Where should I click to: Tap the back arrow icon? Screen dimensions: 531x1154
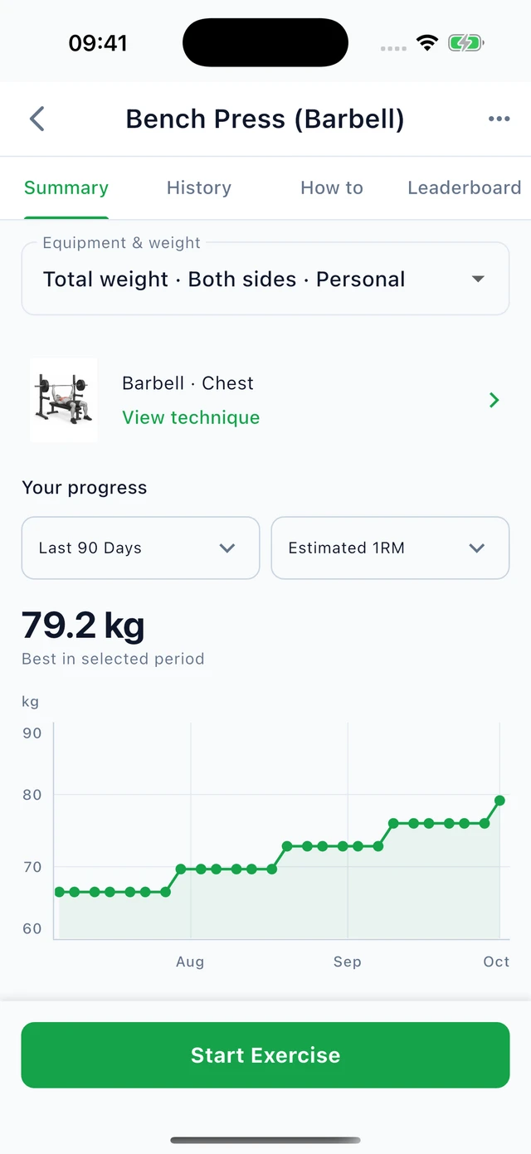tap(37, 119)
